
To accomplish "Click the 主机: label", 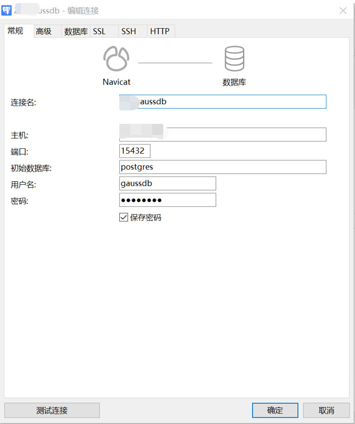I will (x=19, y=135).
